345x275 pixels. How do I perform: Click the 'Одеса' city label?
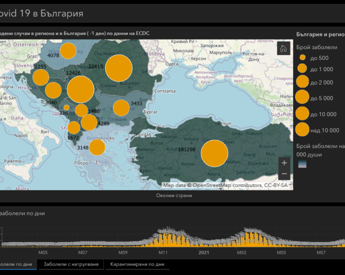(x=171, y=64)
